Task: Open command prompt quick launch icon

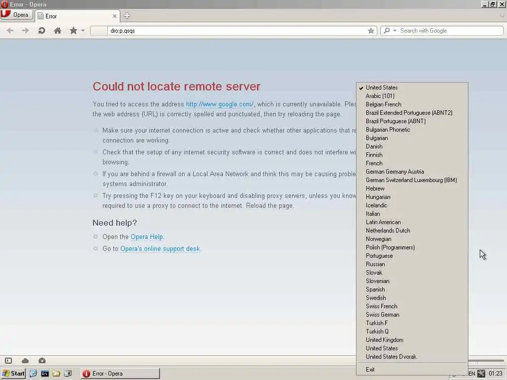Action: coord(45,374)
